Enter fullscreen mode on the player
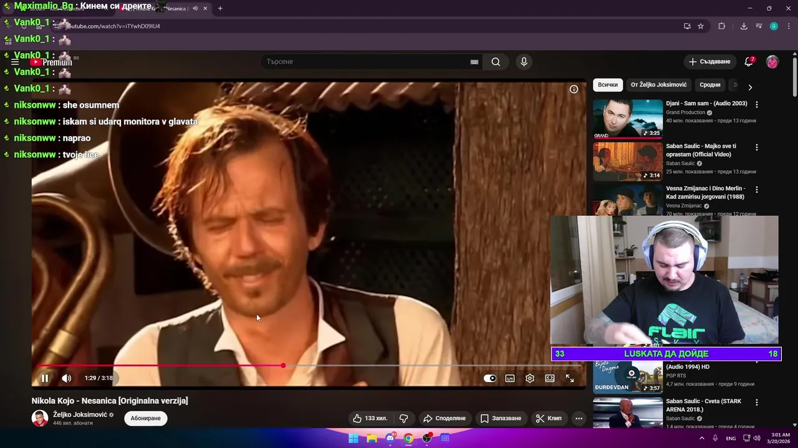 point(570,378)
